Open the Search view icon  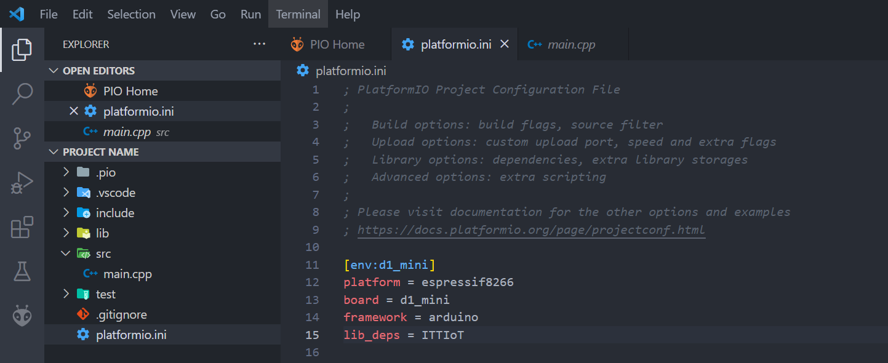pyautogui.click(x=22, y=94)
